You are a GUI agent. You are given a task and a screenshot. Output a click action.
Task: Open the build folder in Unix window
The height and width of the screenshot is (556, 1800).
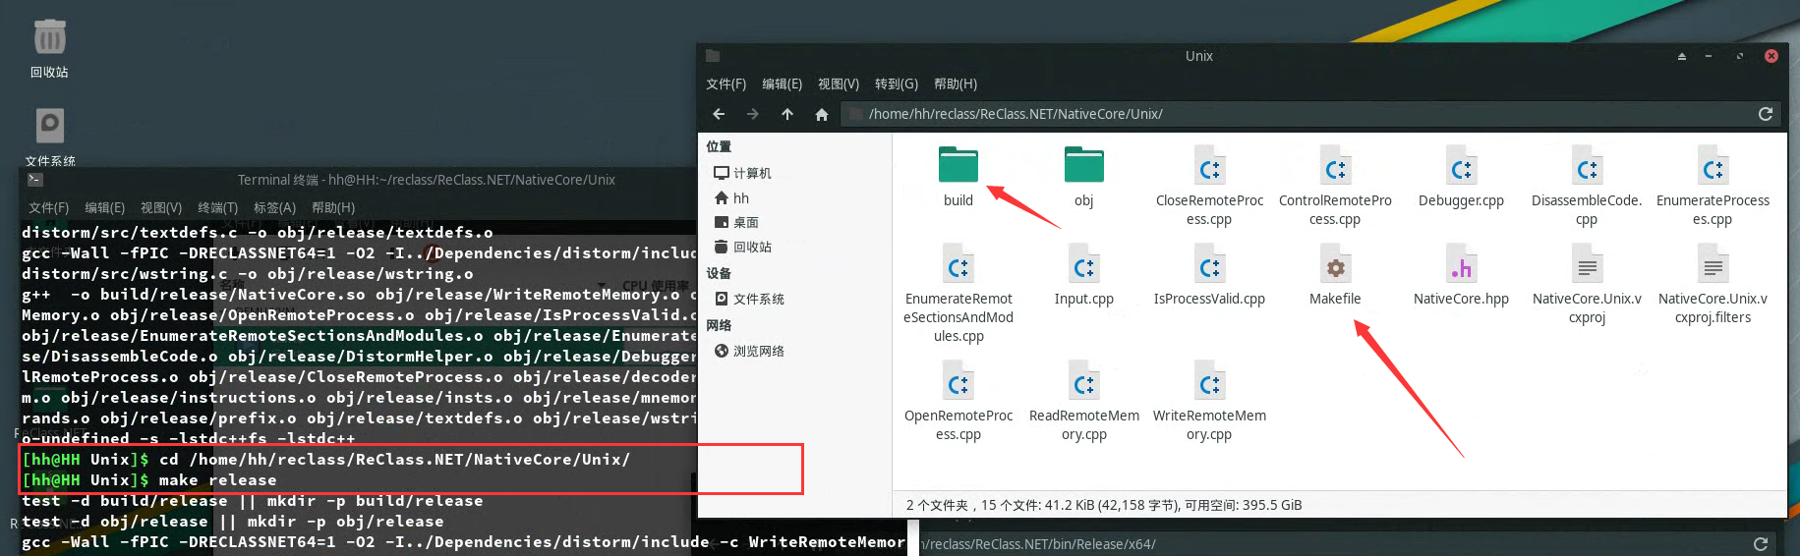point(958,165)
